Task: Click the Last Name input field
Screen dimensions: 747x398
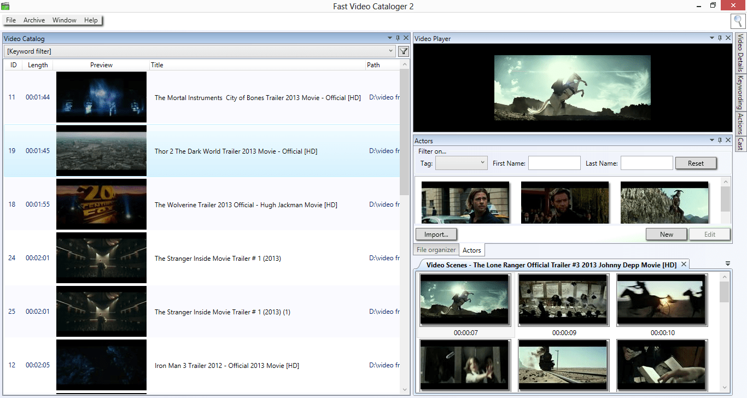Action: click(x=647, y=163)
